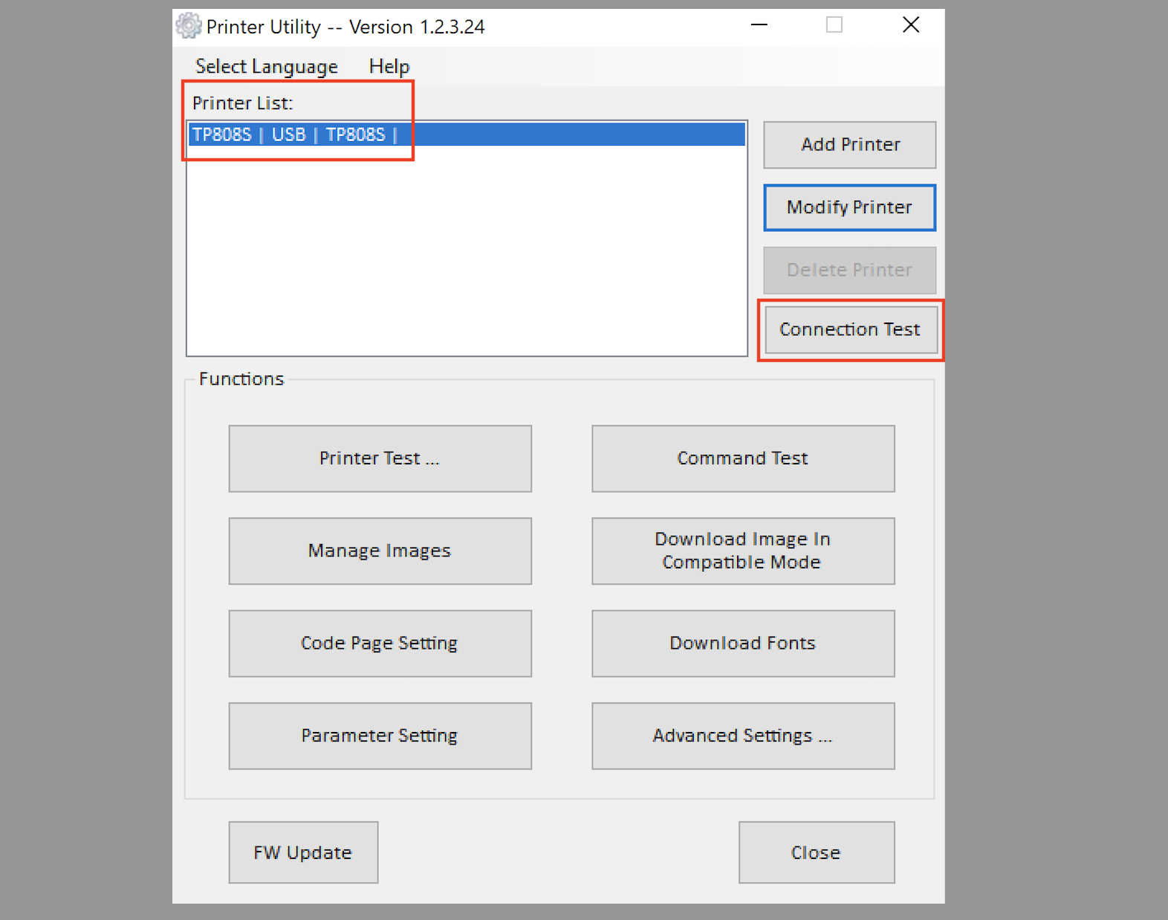Launch the Command Test function
1168x920 pixels.
coord(742,459)
